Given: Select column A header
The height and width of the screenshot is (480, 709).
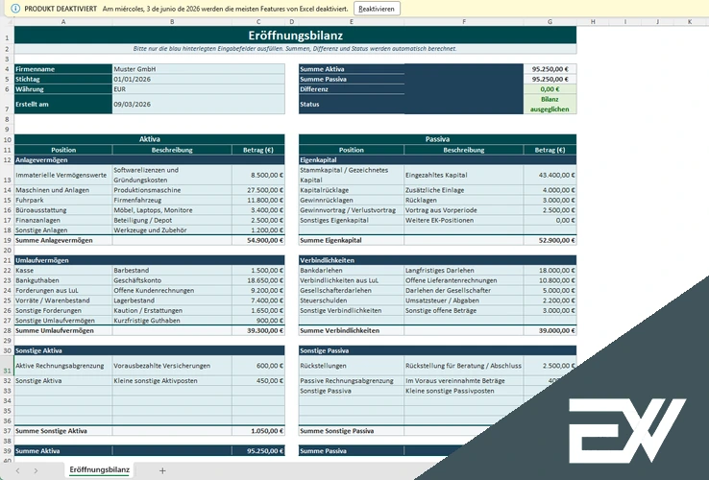Looking at the screenshot, I should coord(63,22).
